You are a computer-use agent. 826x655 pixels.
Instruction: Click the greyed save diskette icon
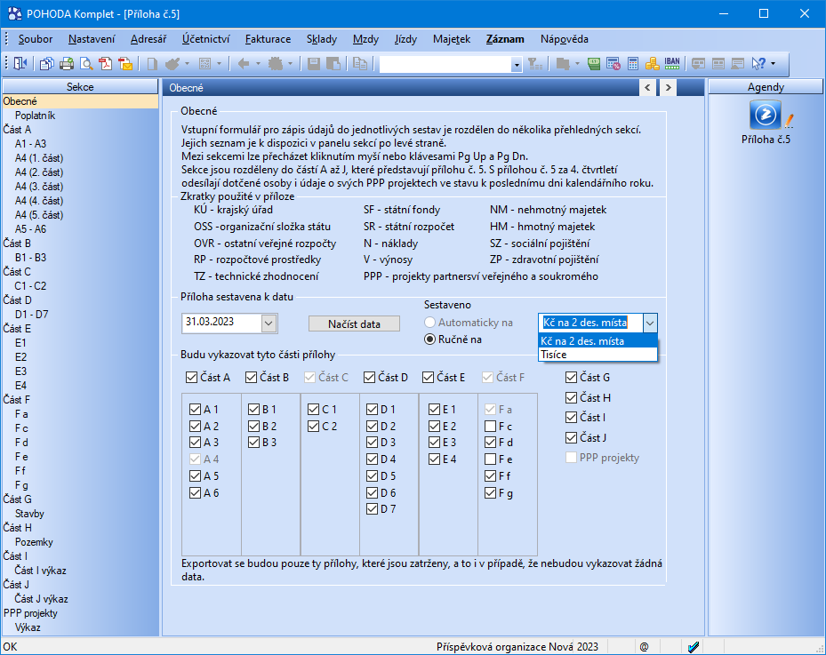click(x=314, y=64)
